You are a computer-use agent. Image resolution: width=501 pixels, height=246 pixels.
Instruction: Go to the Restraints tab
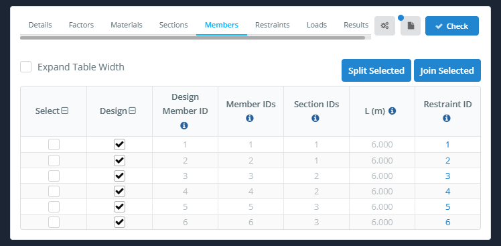(272, 25)
